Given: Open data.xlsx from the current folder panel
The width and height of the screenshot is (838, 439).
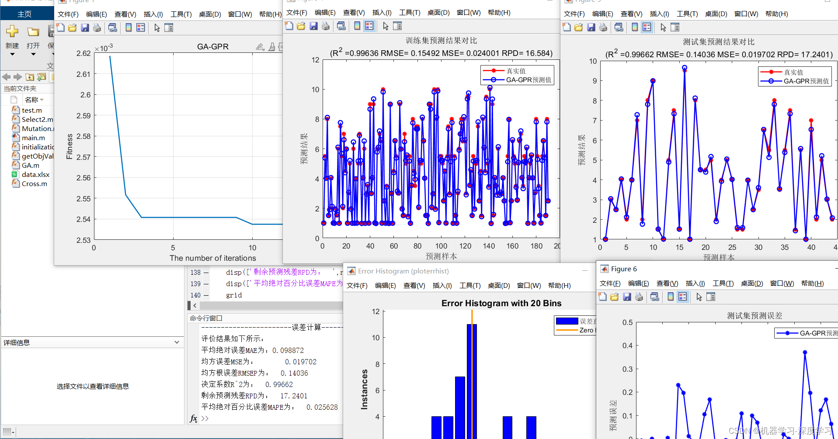Looking at the screenshot, I should [x=35, y=174].
